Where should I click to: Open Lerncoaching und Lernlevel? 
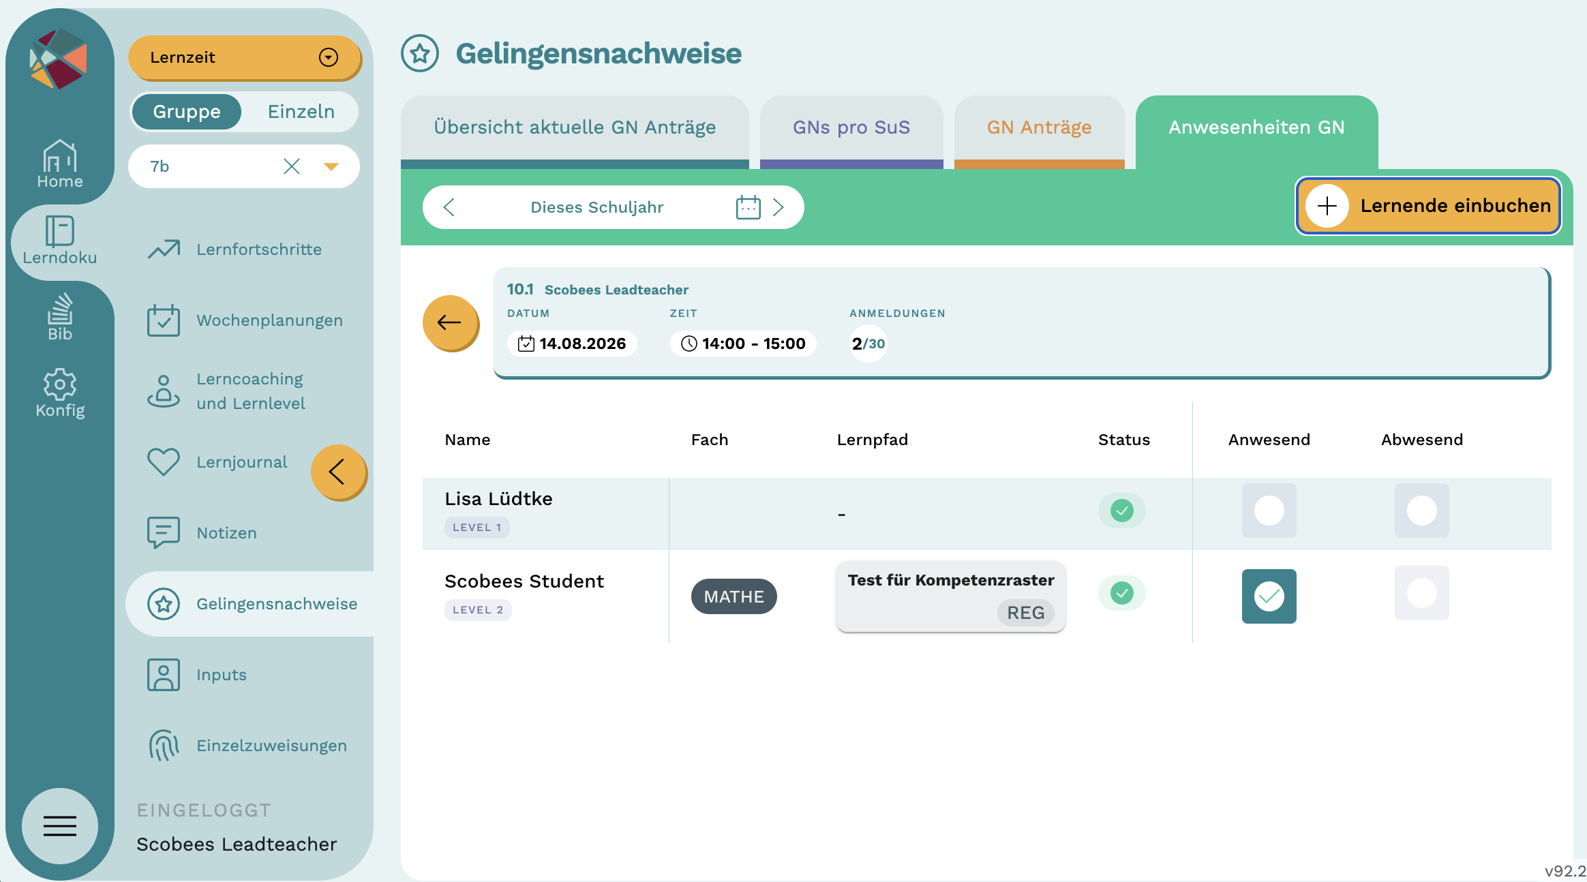click(x=250, y=391)
